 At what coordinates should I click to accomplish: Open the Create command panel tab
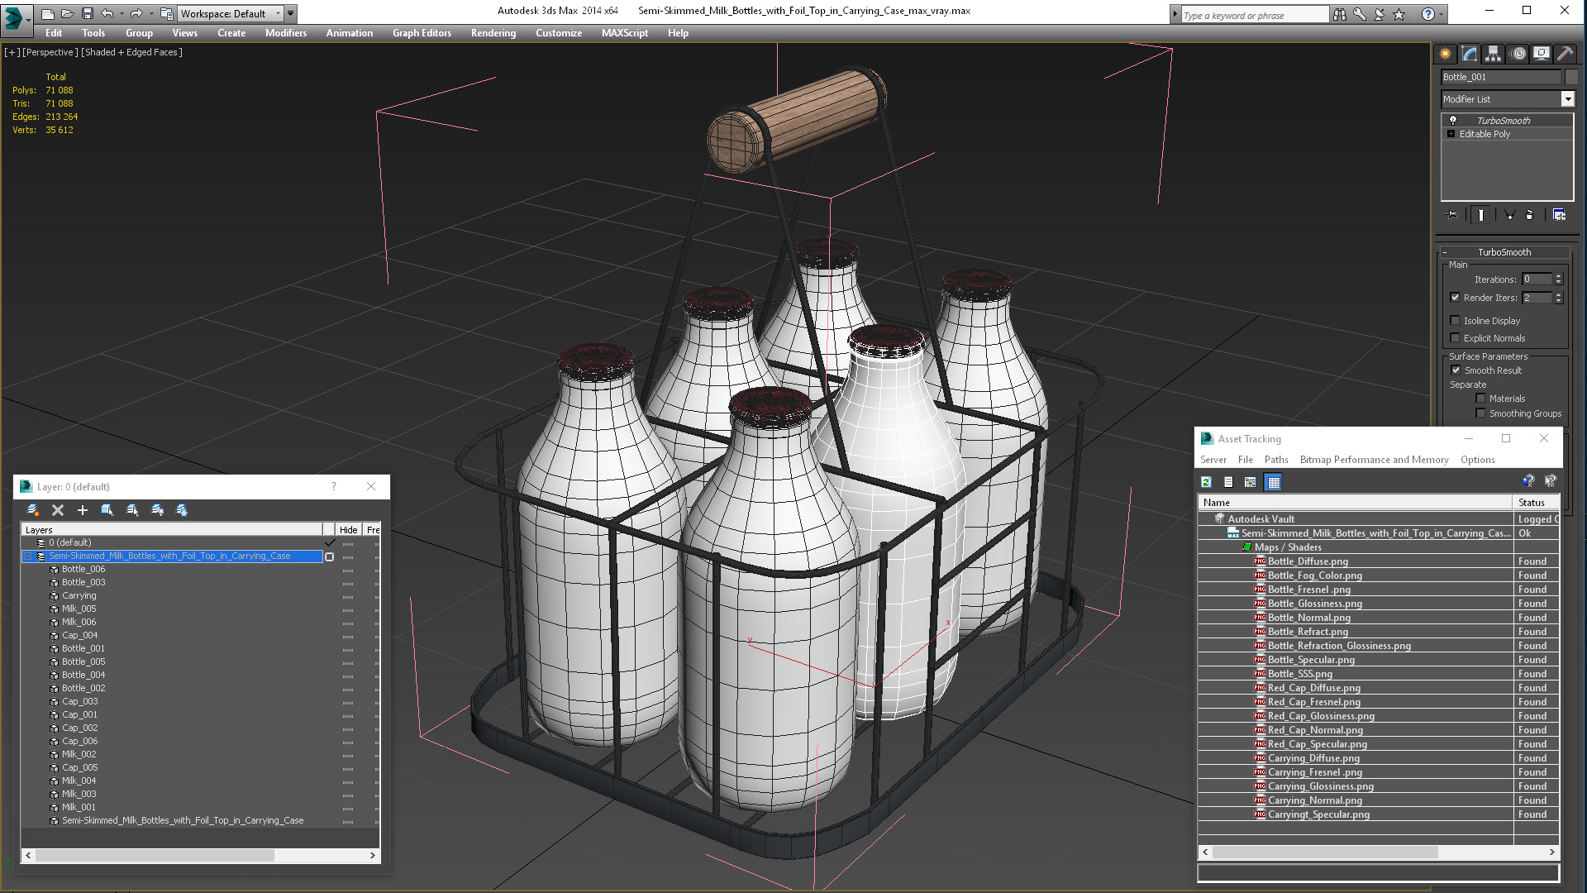[x=1445, y=54]
